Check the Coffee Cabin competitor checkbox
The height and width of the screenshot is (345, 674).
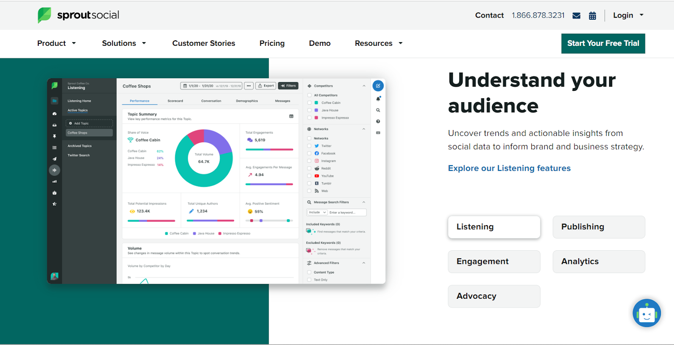[x=309, y=103]
